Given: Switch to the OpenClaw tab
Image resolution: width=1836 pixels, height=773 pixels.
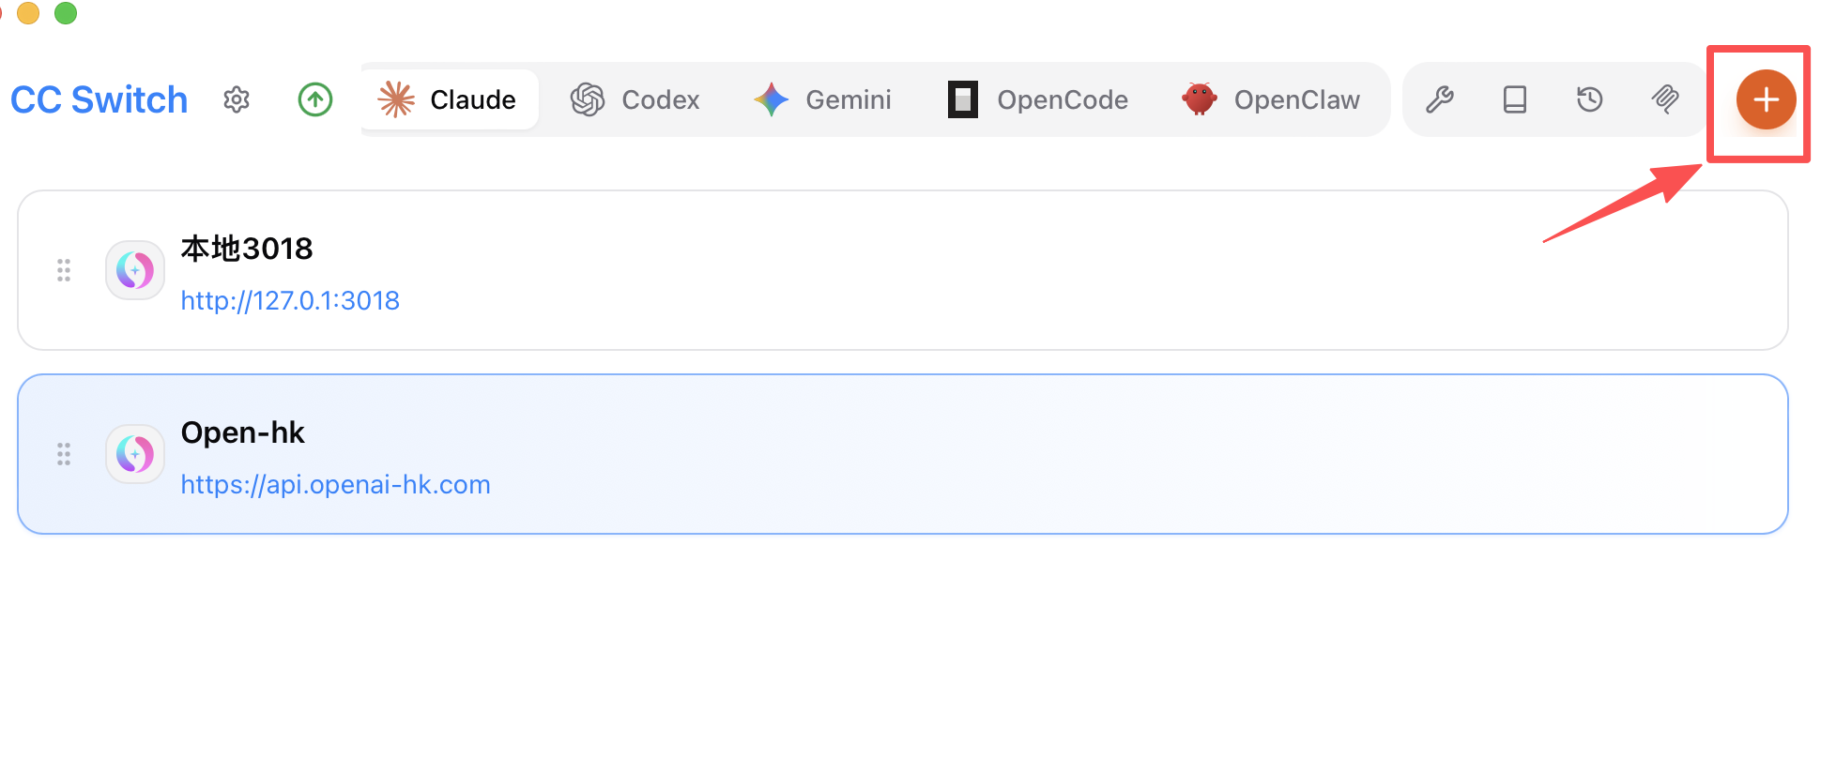Looking at the screenshot, I should (x=1272, y=99).
